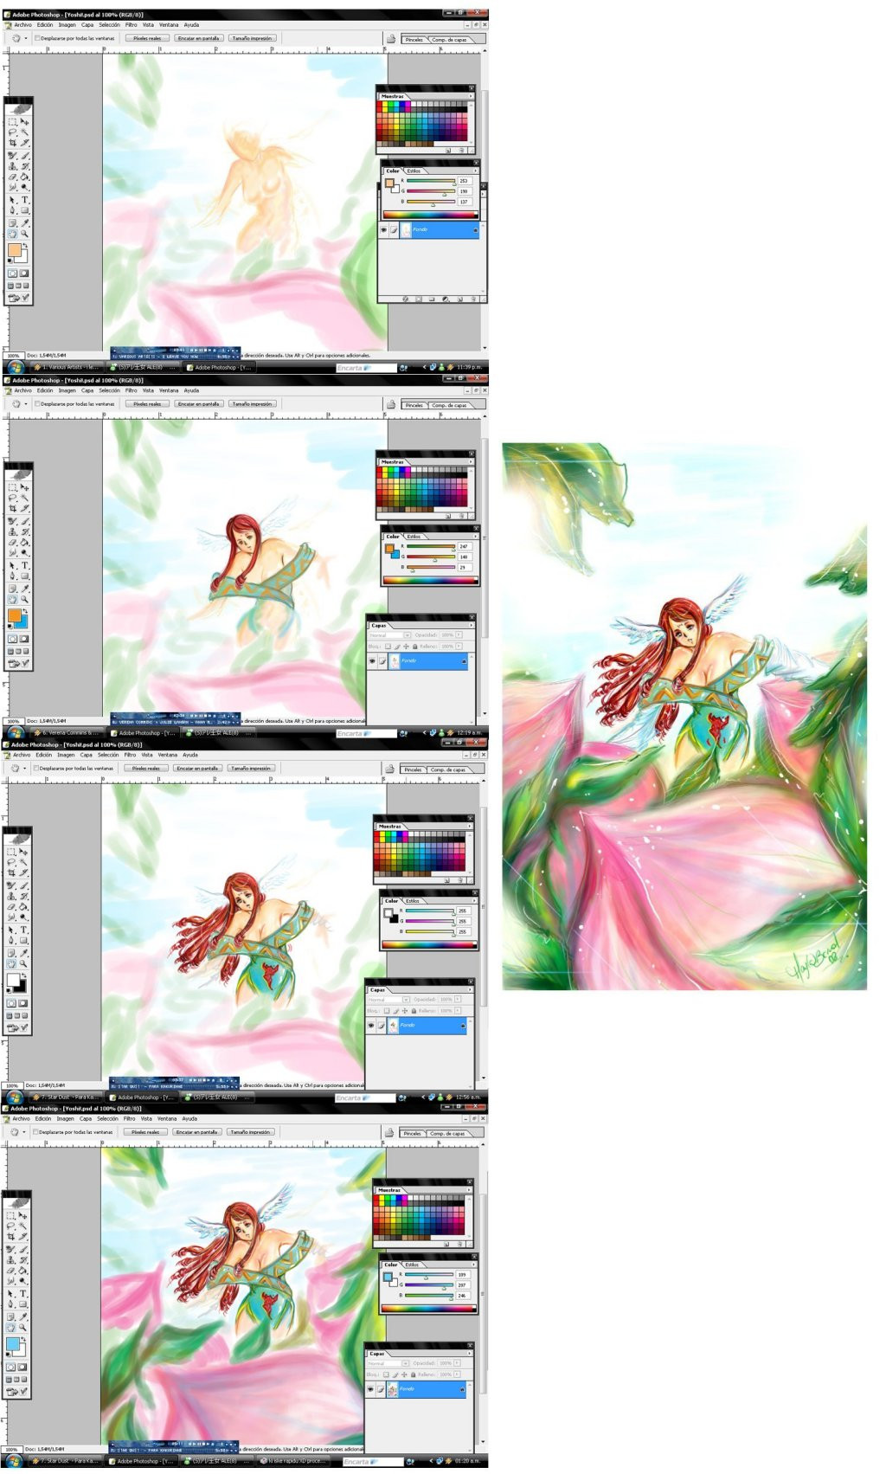Open Hand tool preset arrow, 01:20 a.m. options bar
Screen dimensions: 886x1474
(x=24, y=1131)
